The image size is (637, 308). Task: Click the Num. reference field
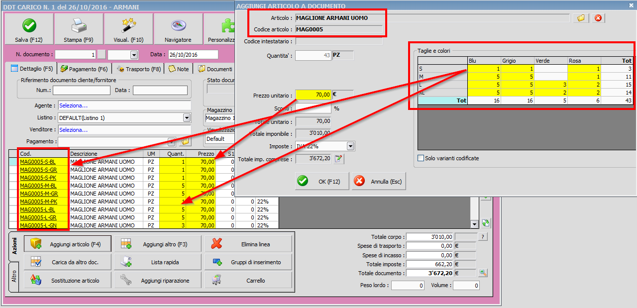point(82,91)
